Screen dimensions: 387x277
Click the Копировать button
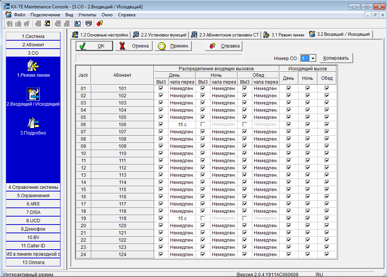(336, 58)
